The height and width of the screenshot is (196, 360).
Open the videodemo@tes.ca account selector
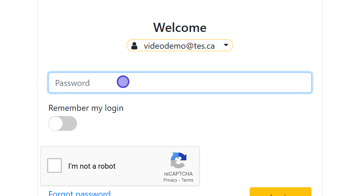point(180,46)
